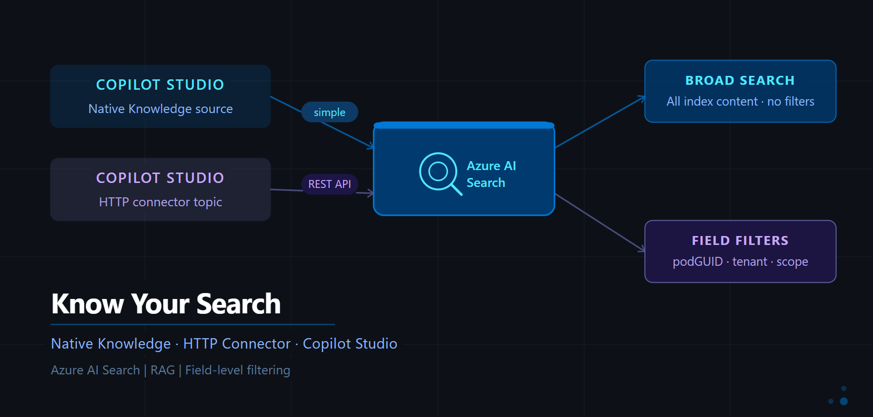873x417 pixels.
Task: Click the "Know Your Search" title
Action: click(166, 304)
